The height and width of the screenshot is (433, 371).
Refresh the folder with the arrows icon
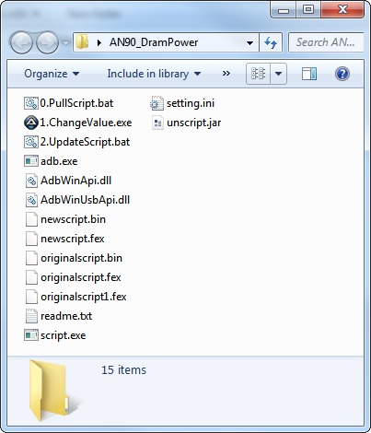click(271, 42)
